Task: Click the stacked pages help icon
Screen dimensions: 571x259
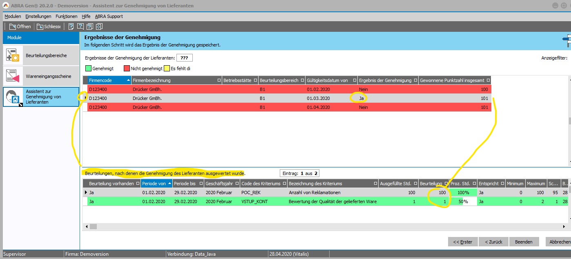Action: click(89, 27)
